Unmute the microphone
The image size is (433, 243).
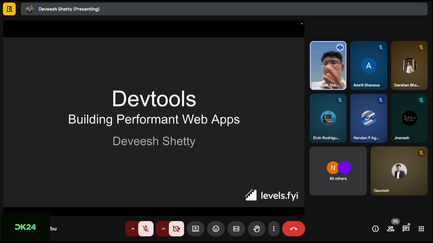pyautogui.click(x=146, y=229)
